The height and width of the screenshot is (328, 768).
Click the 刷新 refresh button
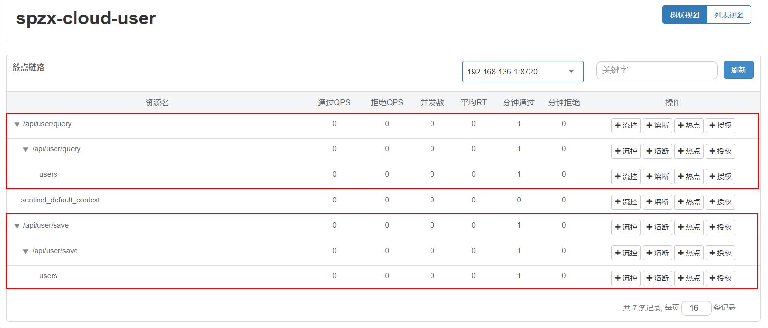point(738,70)
